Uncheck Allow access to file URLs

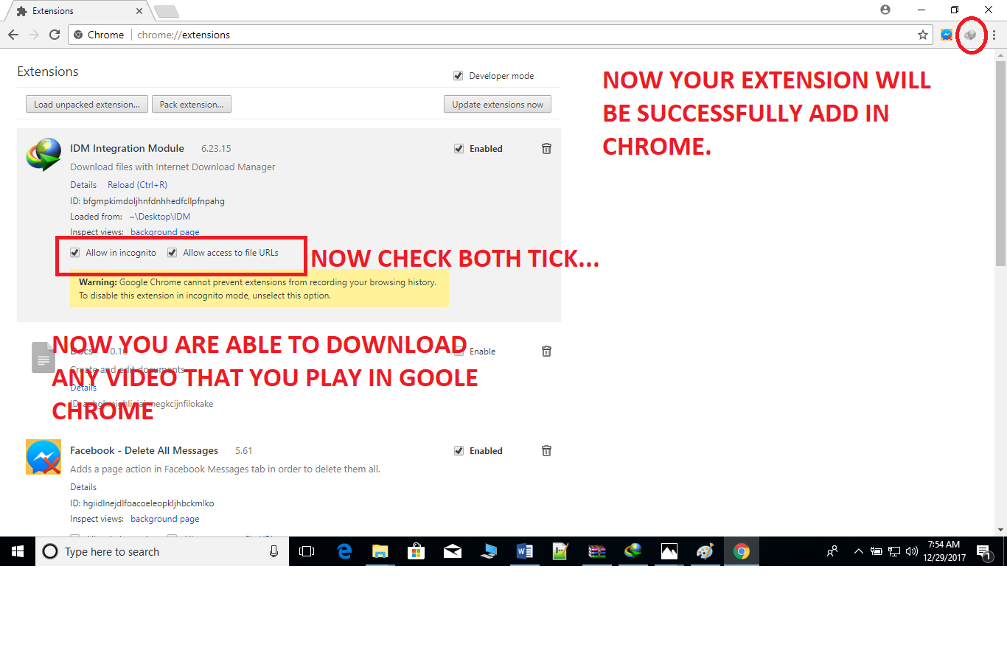172,252
